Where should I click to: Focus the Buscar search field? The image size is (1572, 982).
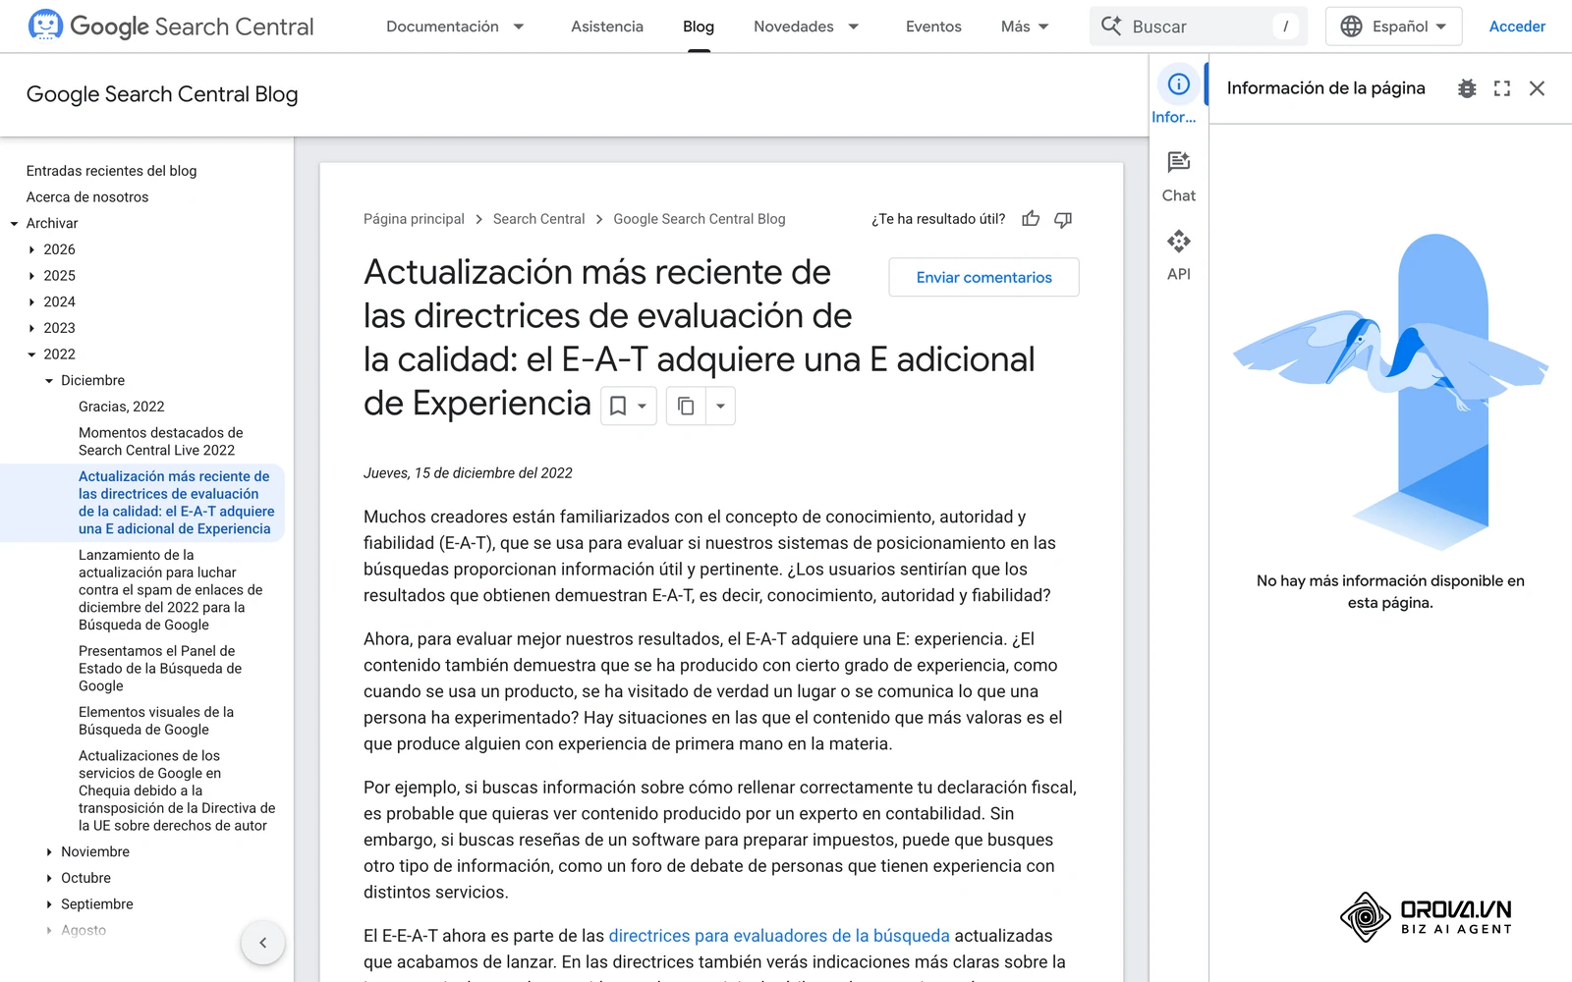click(1199, 27)
